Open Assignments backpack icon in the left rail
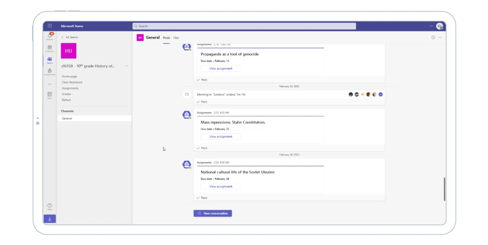488x245 pixels. (50, 72)
